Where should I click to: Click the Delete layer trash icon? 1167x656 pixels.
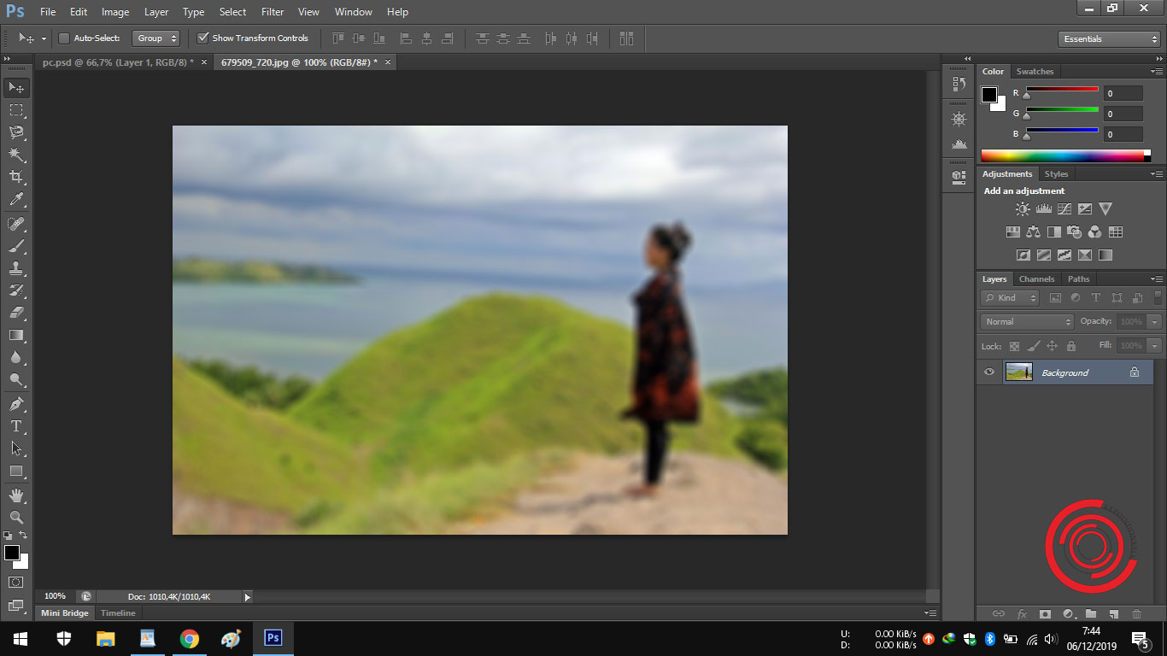point(1137,614)
